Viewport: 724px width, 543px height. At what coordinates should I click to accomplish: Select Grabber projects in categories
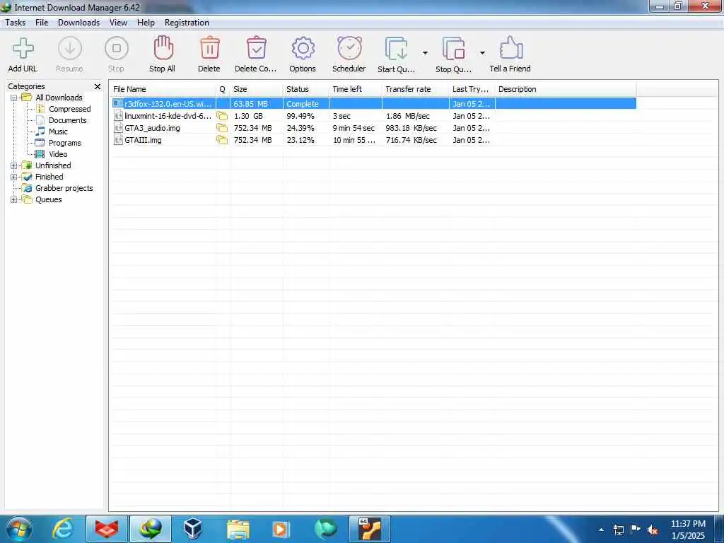click(x=64, y=188)
